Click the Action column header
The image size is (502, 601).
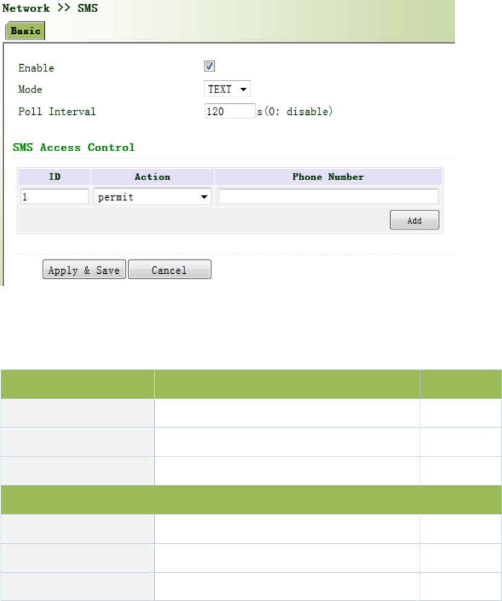pyautogui.click(x=152, y=177)
